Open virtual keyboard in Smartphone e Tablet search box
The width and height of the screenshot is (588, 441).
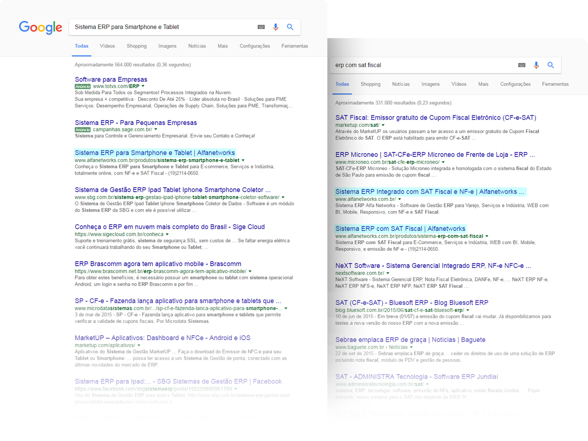(x=261, y=27)
